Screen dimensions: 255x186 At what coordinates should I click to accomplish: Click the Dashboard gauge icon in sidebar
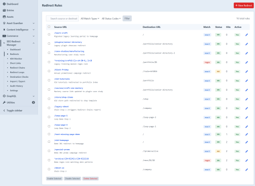(x=4, y=4)
